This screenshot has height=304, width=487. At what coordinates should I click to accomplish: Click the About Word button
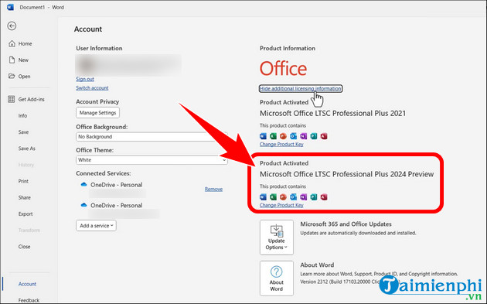(277, 278)
